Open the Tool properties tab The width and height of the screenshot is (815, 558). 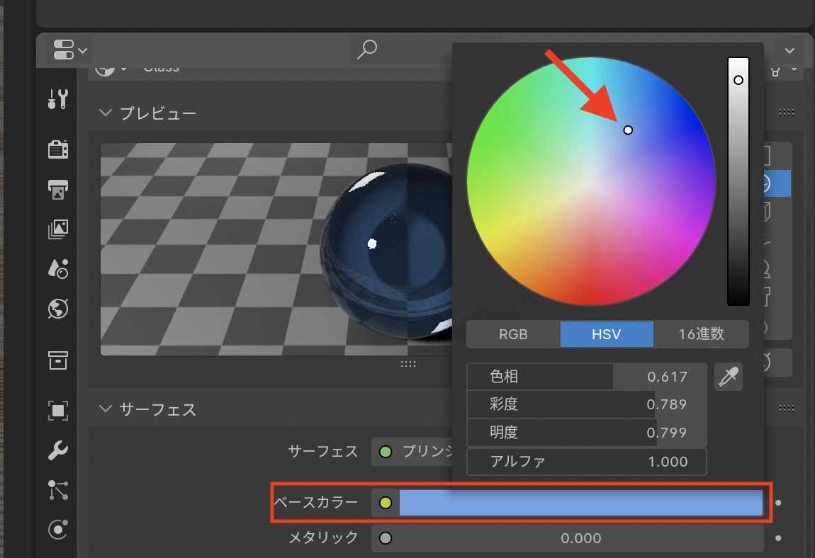[57, 99]
